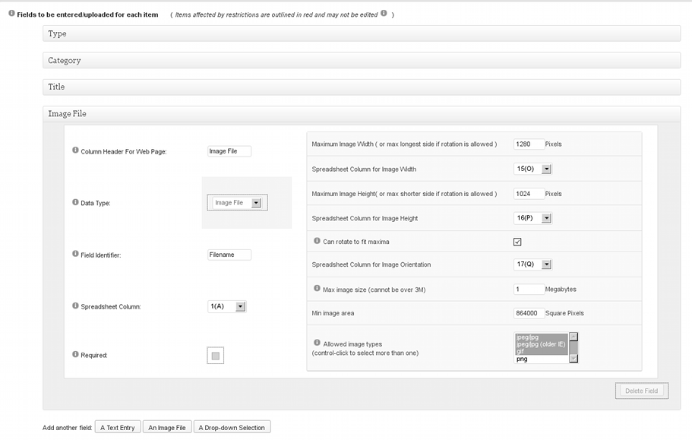The width and height of the screenshot is (692, 440).
Task: Click info icon for Column Header For Web Page
Action: pos(75,150)
